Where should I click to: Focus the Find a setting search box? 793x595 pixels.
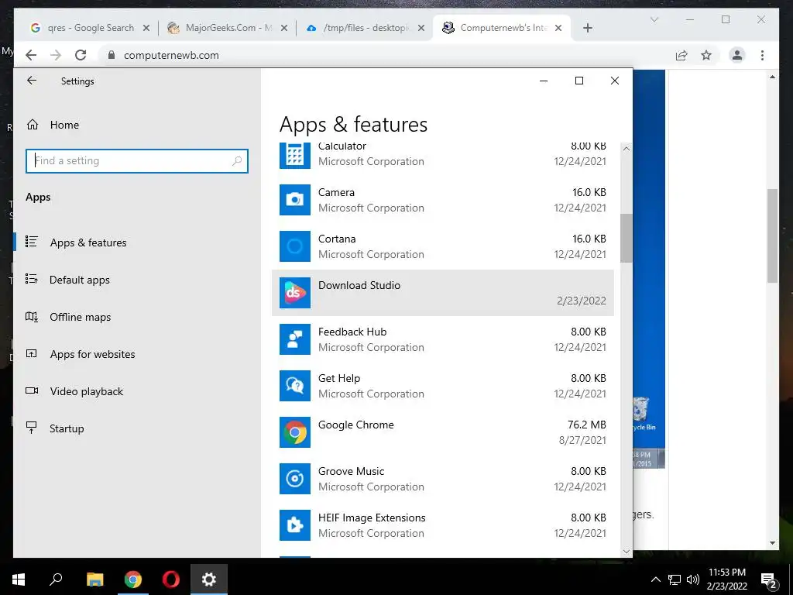[137, 161]
